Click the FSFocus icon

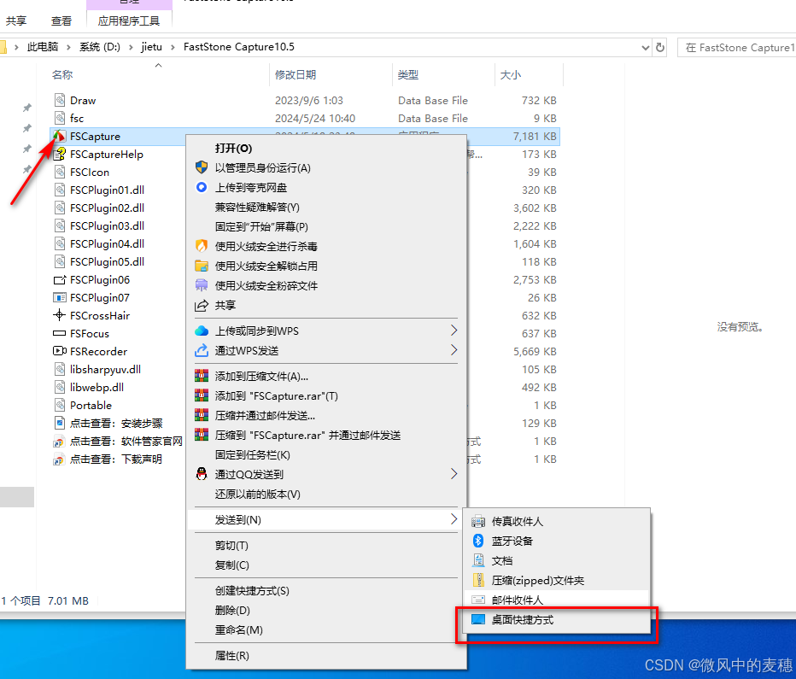(x=60, y=333)
